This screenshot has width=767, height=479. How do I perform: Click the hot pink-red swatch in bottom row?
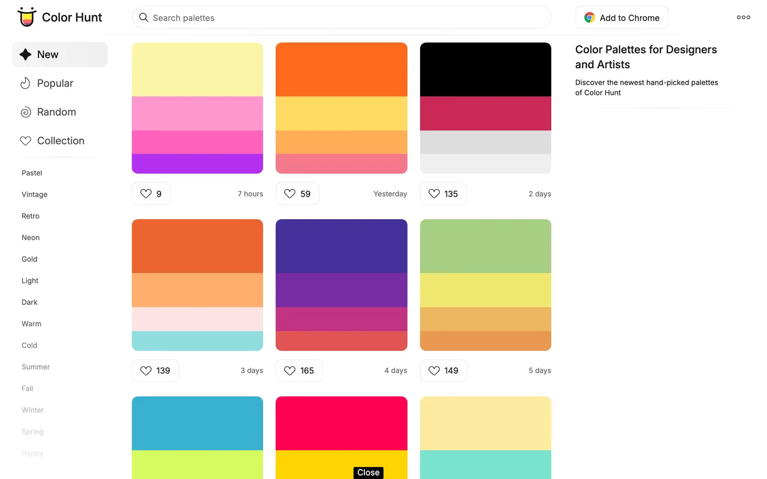pyautogui.click(x=342, y=423)
